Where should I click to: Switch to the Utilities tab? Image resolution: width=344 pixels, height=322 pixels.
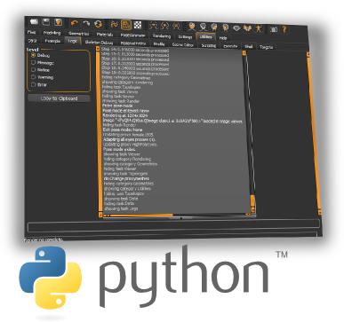[206, 37]
